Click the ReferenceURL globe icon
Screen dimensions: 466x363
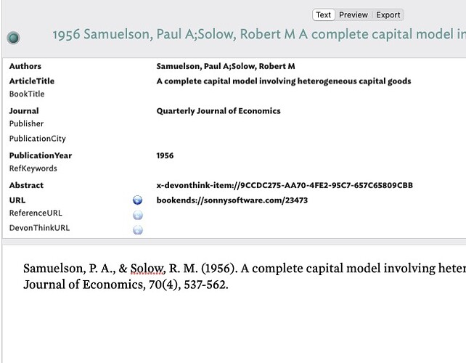point(138,215)
